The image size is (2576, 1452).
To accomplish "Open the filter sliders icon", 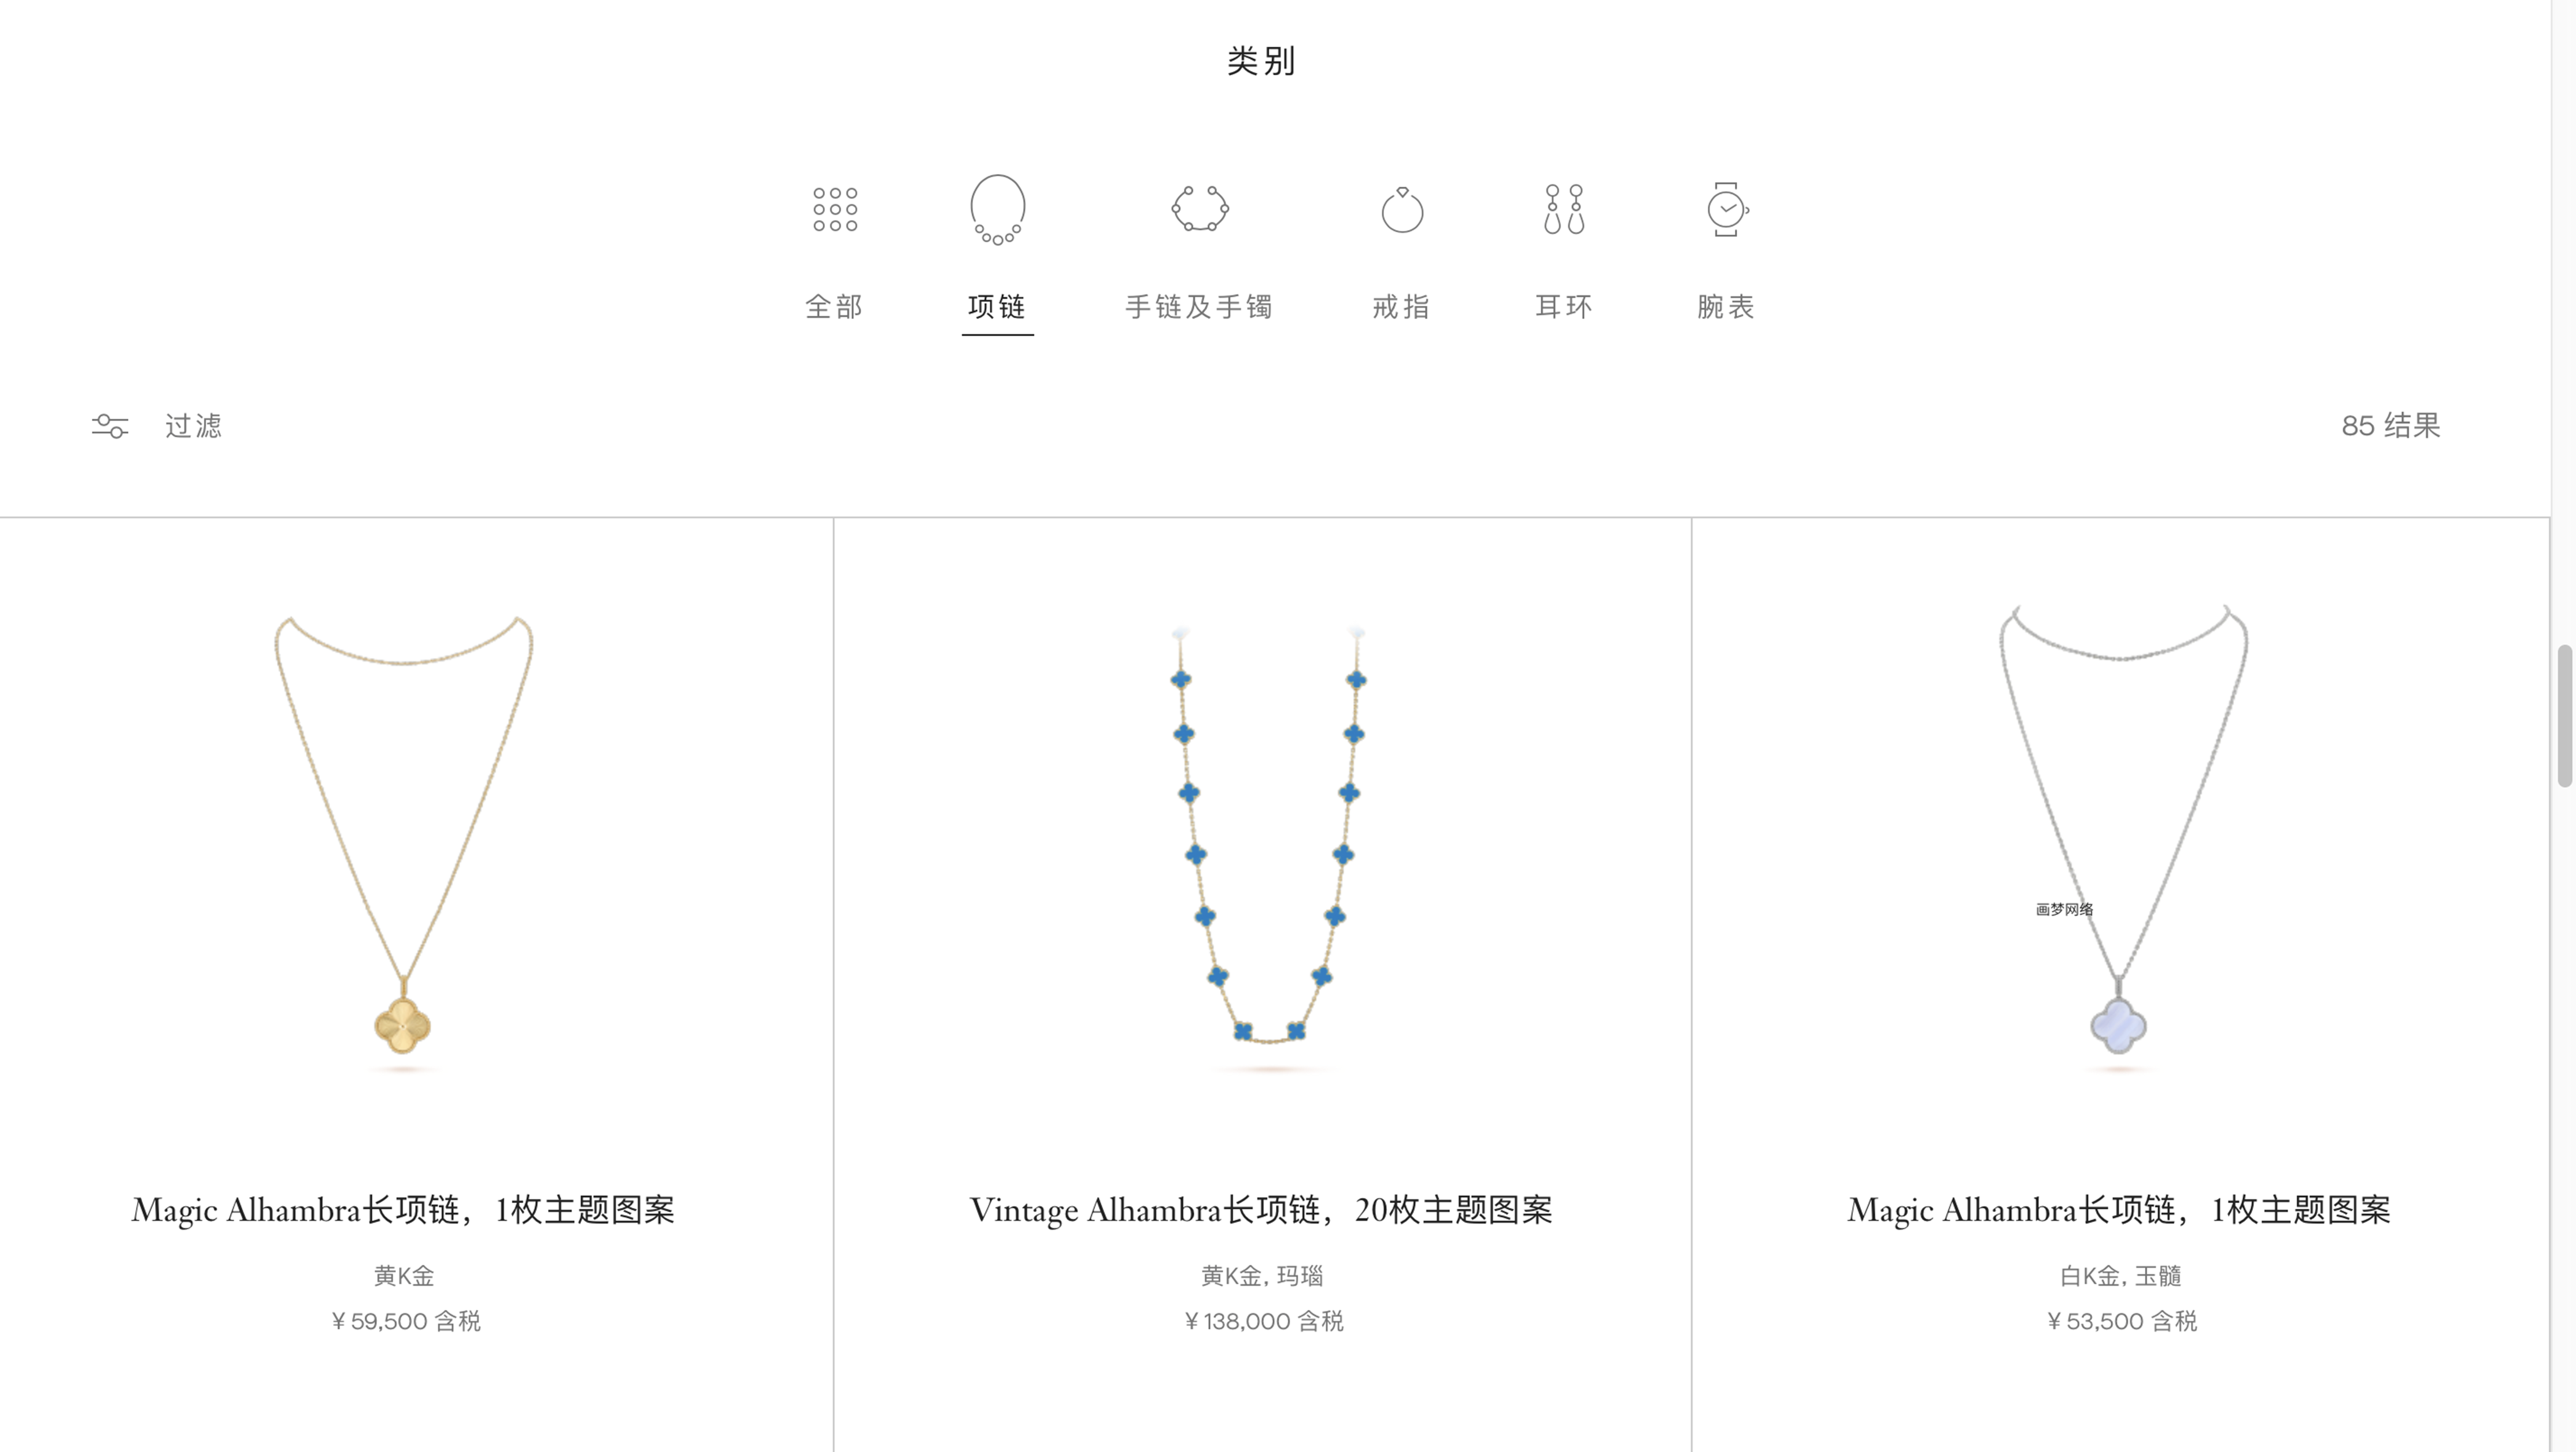I will pos(110,426).
